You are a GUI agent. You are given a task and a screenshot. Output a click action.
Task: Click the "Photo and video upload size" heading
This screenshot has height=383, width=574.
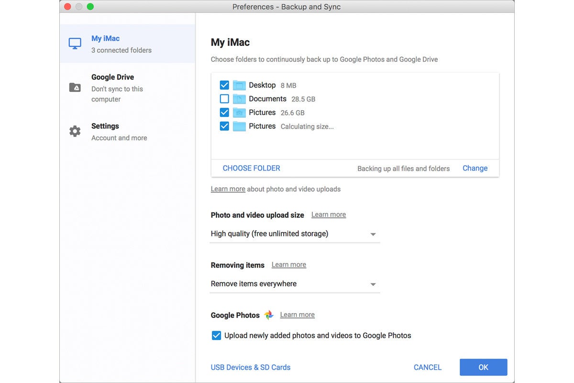click(x=257, y=215)
